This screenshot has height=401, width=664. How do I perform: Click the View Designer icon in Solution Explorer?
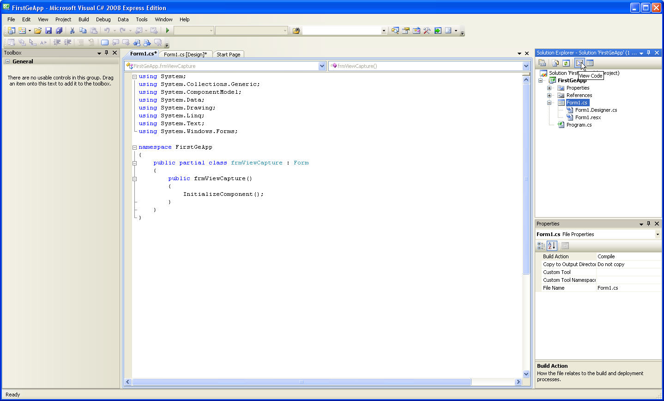(x=590, y=63)
